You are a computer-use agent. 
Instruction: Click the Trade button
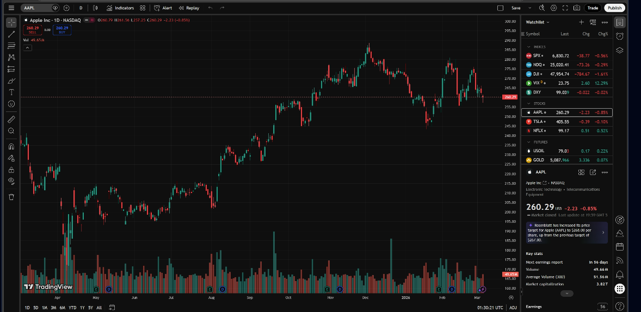[593, 8]
